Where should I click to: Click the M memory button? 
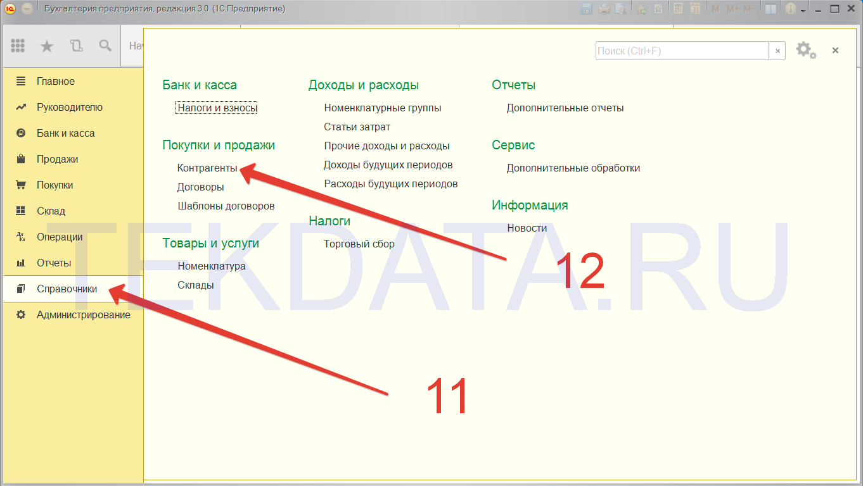pyautogui.click(x=716, y=9)
